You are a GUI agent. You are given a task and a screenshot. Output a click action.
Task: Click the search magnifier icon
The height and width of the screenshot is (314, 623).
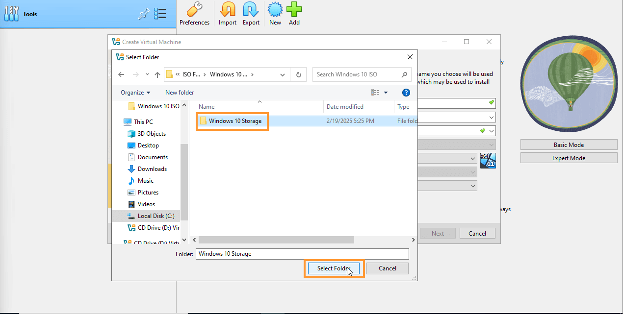point(405,74)
